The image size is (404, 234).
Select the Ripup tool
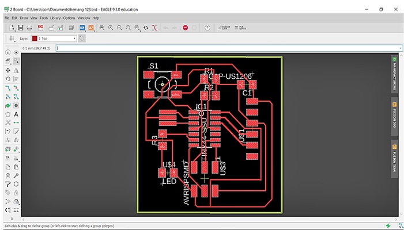point(16,88)
